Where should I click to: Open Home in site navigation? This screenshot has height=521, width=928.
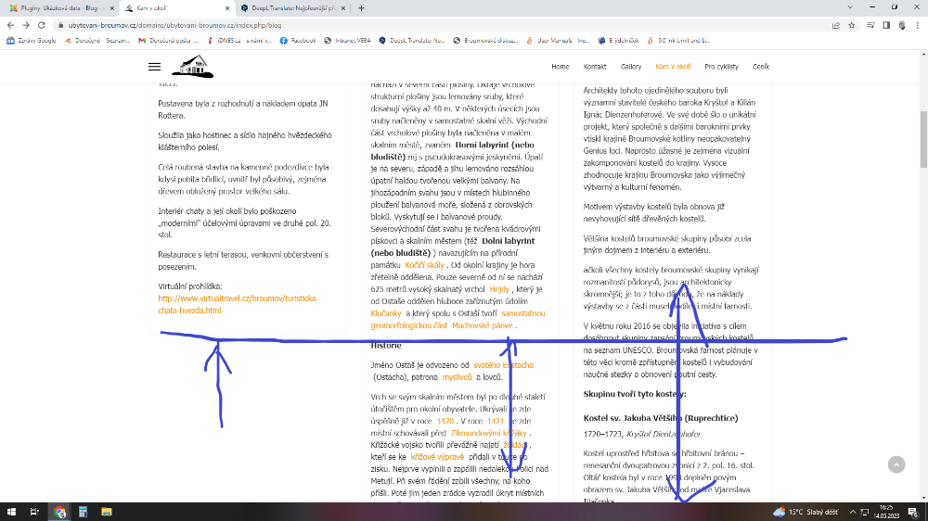pos(561,67)
